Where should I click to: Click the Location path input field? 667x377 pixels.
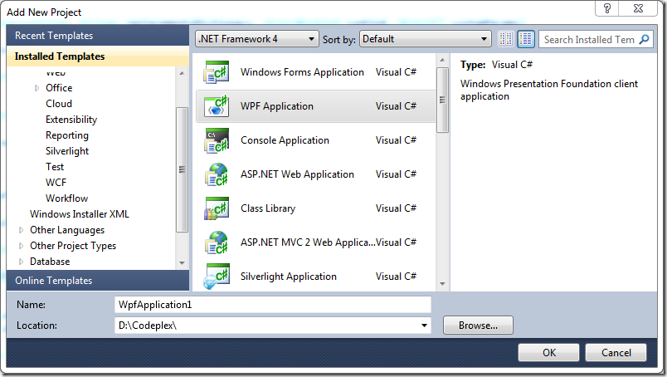[273, 326]
